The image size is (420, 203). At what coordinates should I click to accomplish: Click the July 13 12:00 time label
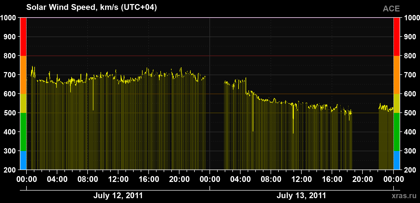[x=302, y=179]
